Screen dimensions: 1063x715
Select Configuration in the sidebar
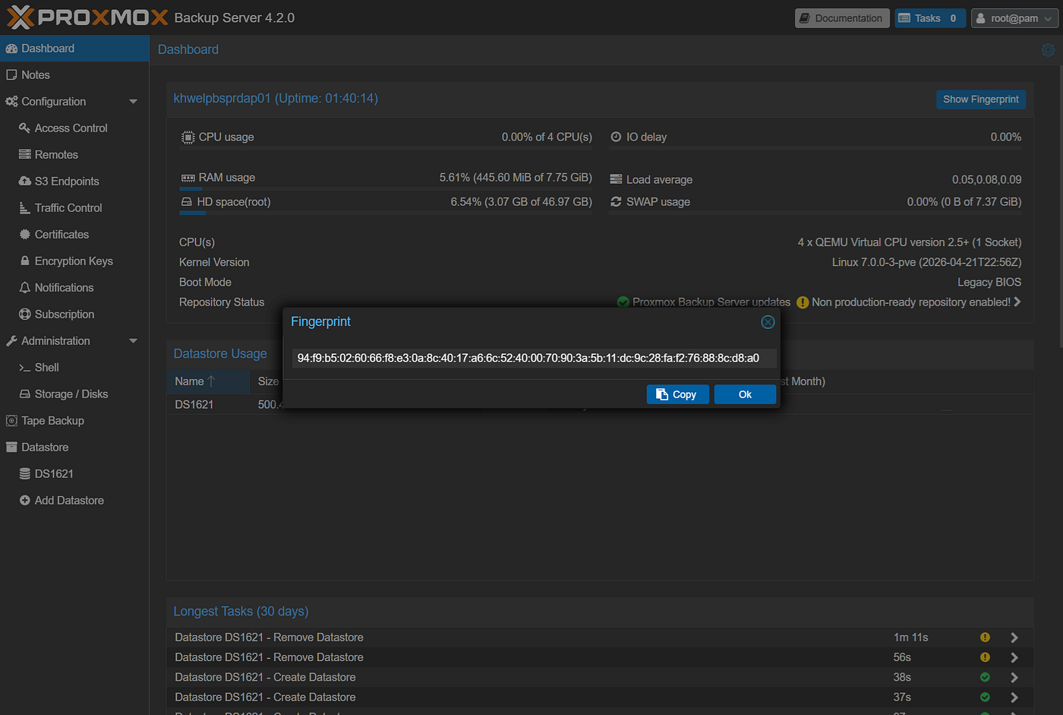[x=74, y=102]
